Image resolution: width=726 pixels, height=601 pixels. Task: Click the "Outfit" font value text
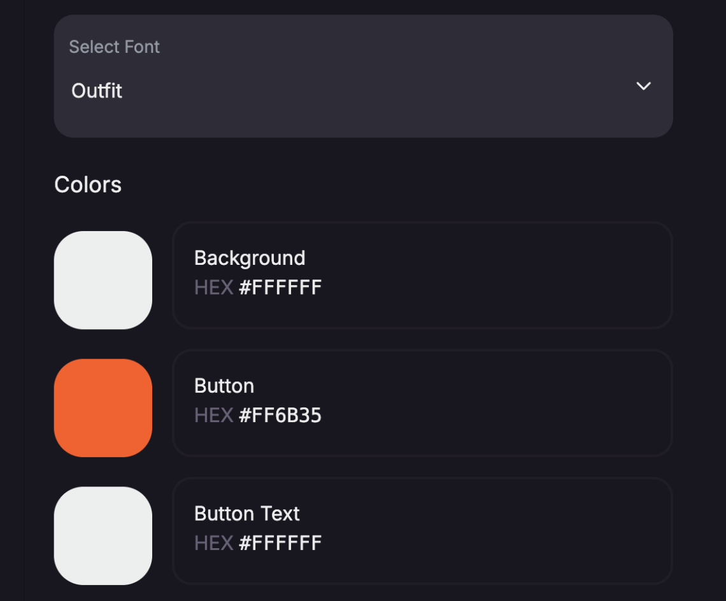[x=97, y=91]
